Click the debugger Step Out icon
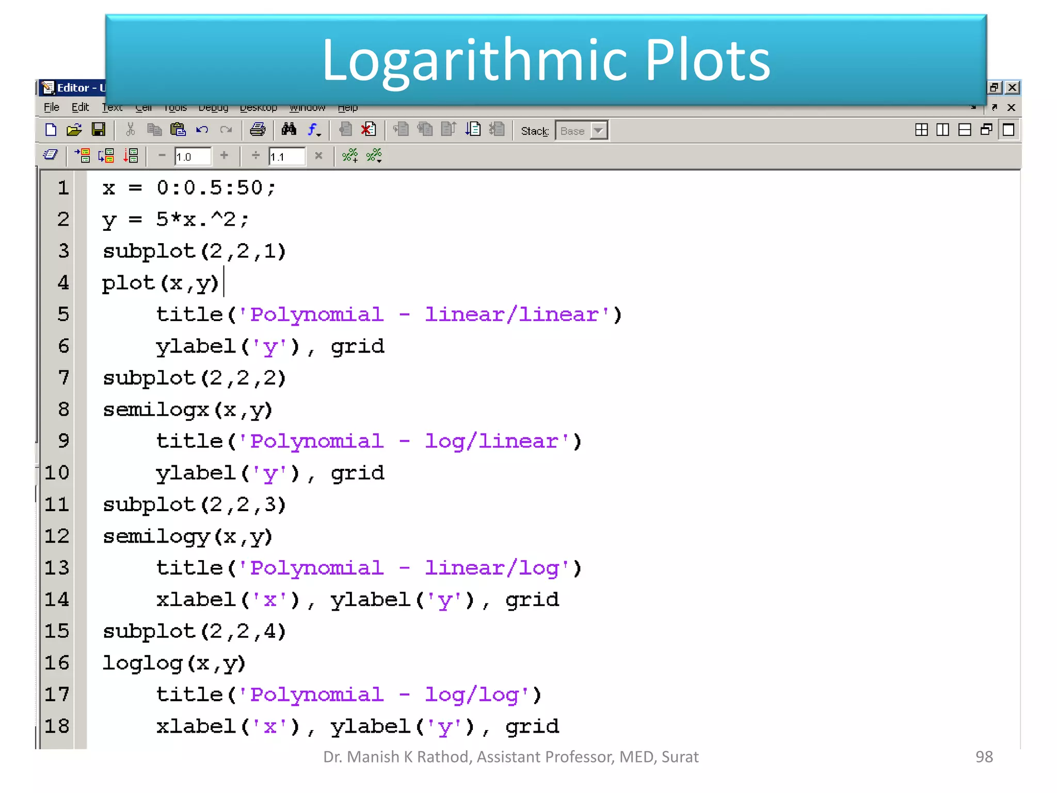The height and width of the screenshot is (793, 1057). pyautogui.click(x=449, y=130)
